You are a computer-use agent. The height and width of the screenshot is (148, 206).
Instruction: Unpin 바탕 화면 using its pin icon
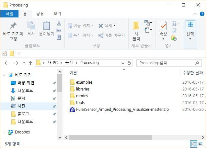tap(54, 83)
